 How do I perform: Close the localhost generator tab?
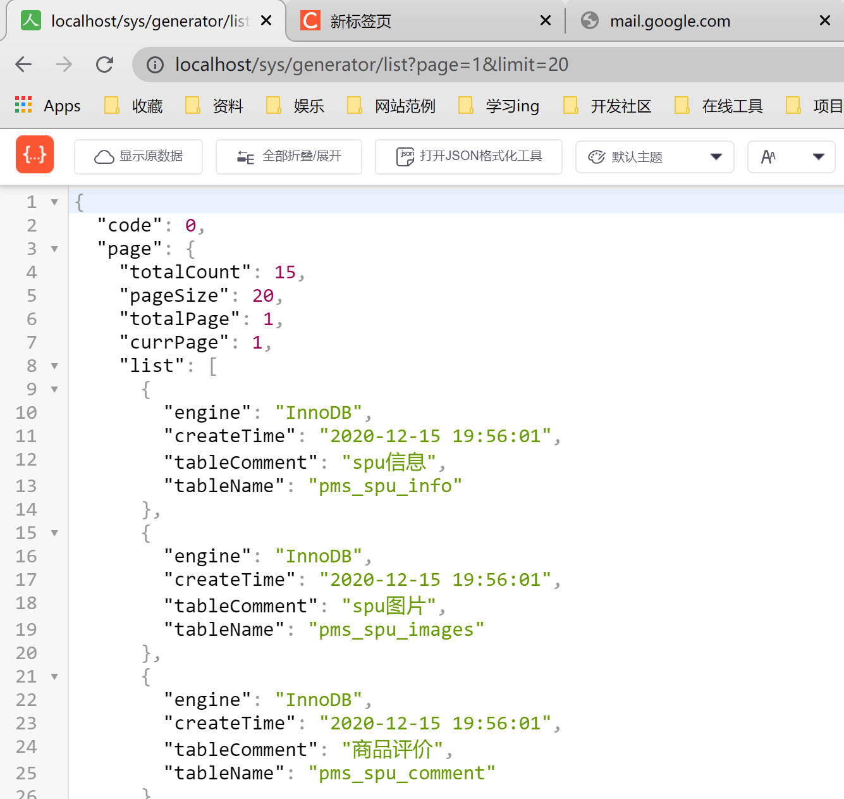coord(266,21)
